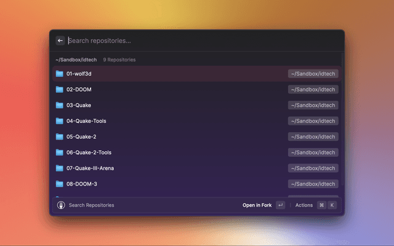Click the folder icon for 03-Quake

[x=60, y=105]
